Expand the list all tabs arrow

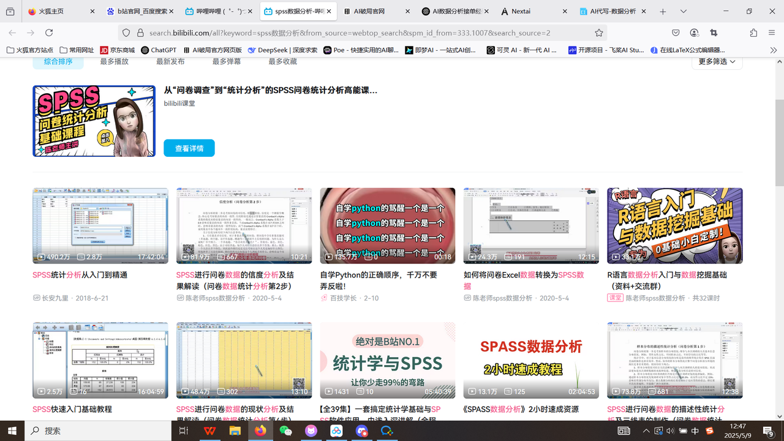tap(683, 12)
